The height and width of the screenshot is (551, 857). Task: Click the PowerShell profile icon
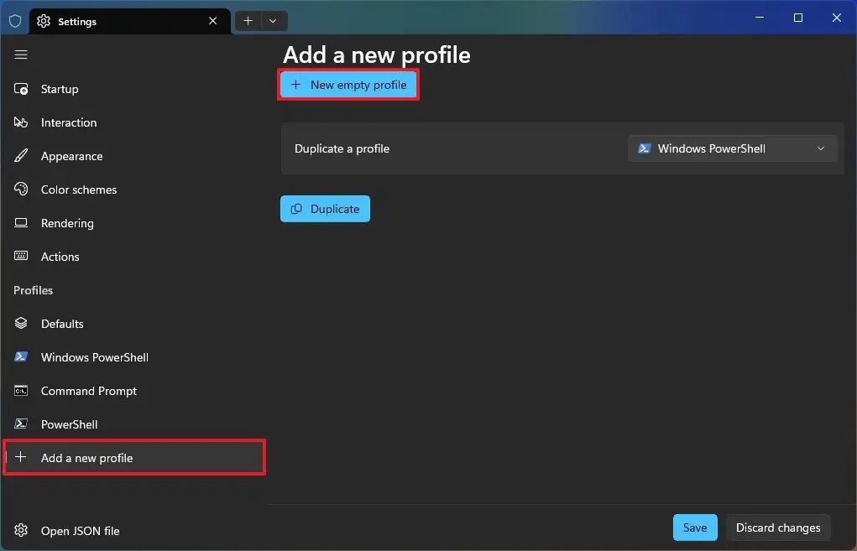click(21, 424)
